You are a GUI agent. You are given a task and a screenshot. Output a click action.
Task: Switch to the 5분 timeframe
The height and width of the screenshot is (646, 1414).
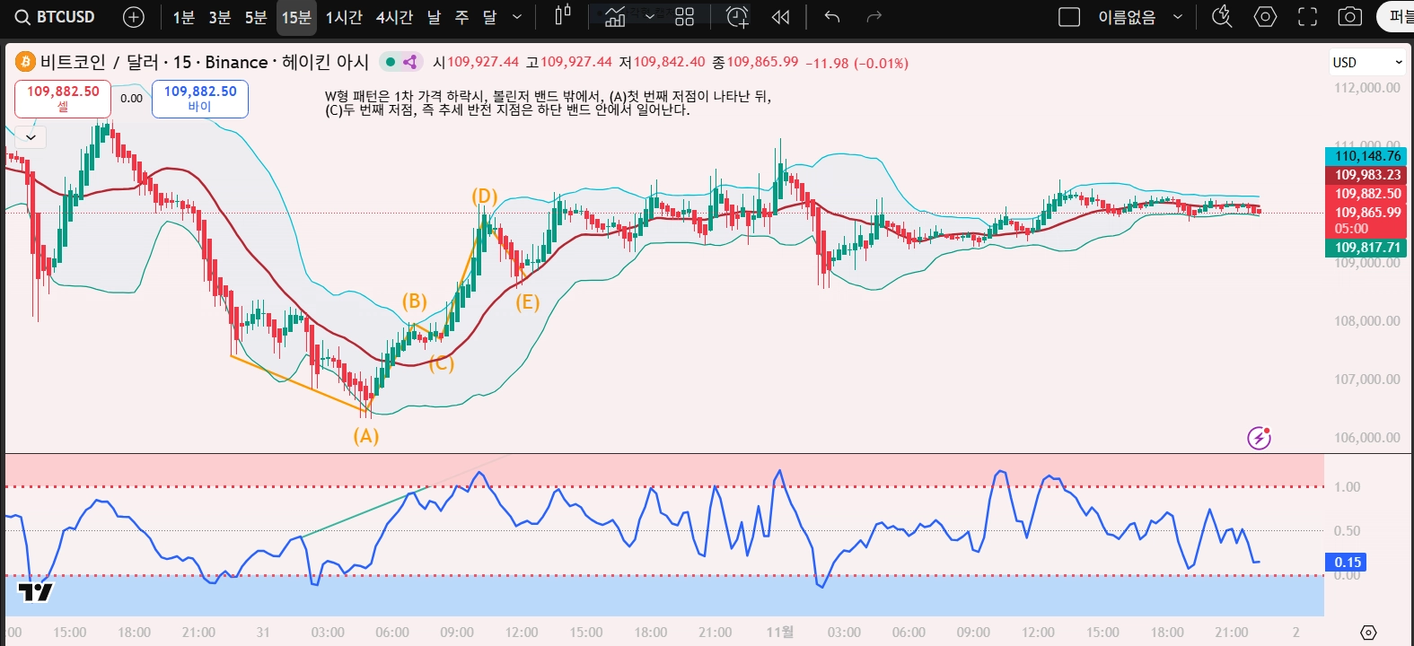256,17
